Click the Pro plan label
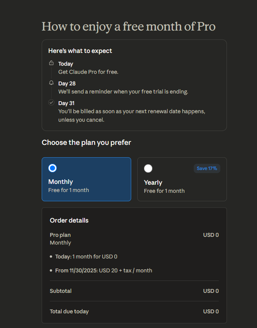Viewport: 257px width, 328px height. point(60,235)
